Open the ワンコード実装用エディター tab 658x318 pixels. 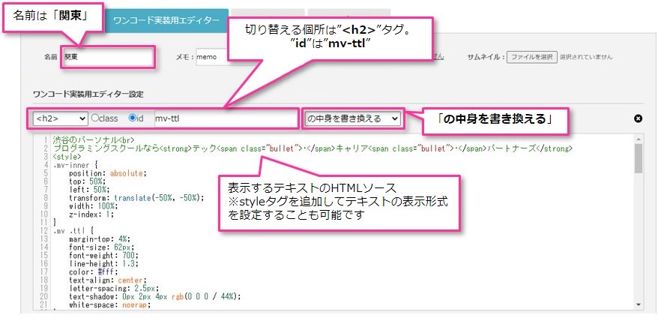[166, 20]
